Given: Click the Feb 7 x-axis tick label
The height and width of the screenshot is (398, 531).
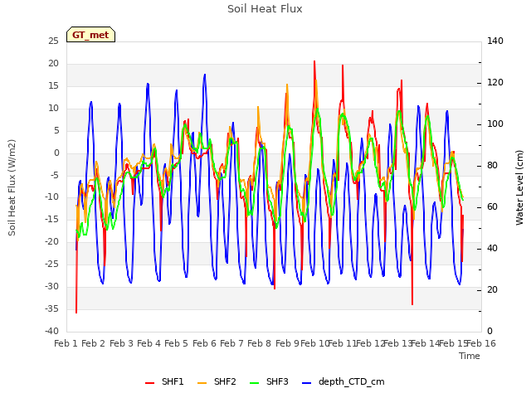Looking at the screenshot, I should click(231, 343).
